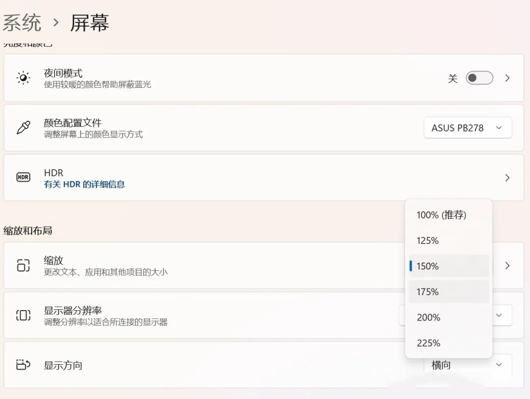Click the 屏幕 page title
The image size is (530, 399).
pyautogui.click(x=90, y=23)
